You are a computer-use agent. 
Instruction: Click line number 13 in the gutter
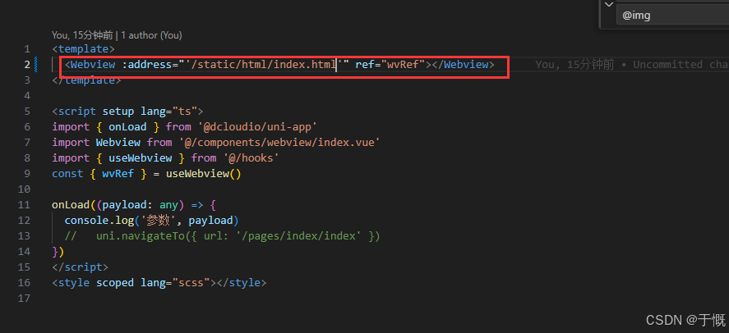click(24, 236)
